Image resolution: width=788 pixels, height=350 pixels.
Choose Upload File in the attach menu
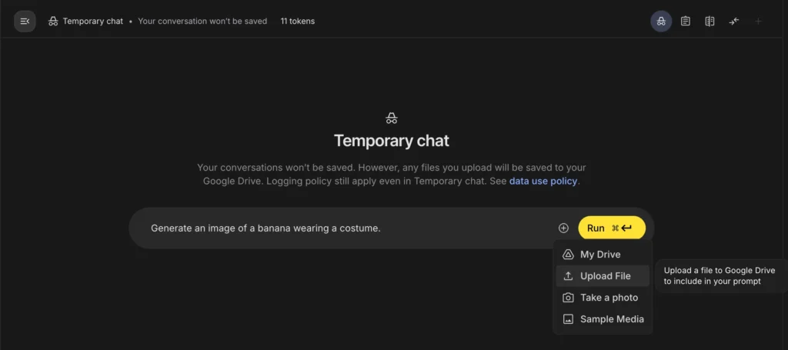pos(605,276)
